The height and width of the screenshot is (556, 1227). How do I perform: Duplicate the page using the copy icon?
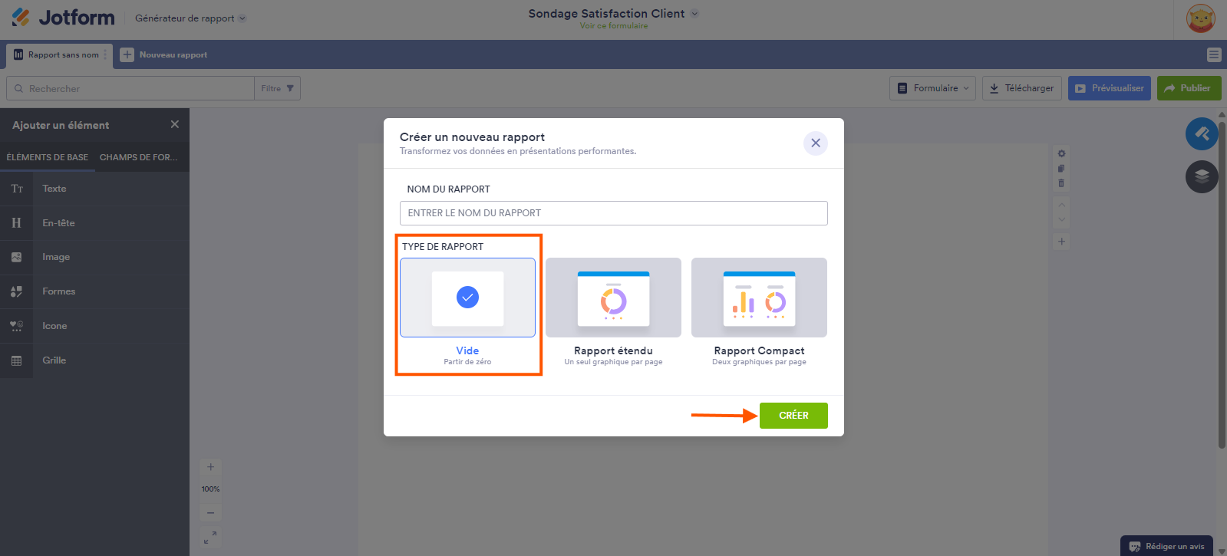(1061, 169)
